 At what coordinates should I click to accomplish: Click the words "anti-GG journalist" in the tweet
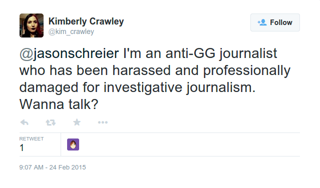coord(221,53)
